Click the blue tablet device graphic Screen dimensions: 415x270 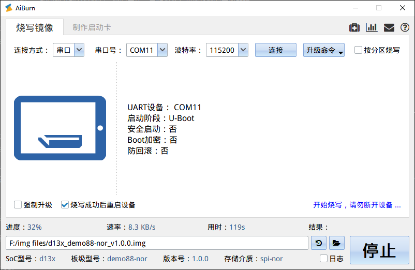coord(60,128)
